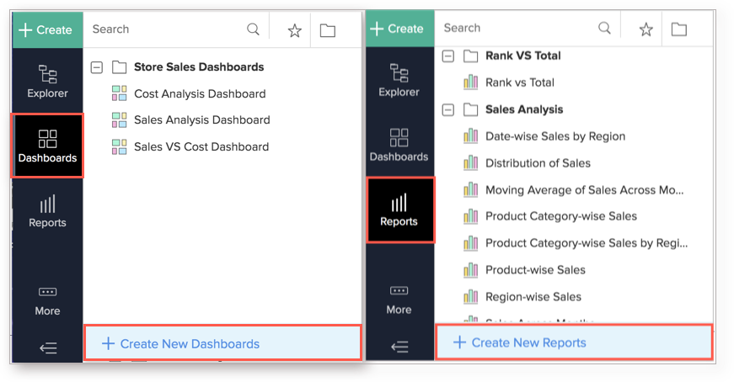Click Create New Dashboards link
734x382 pixels.
pos(190,343)
